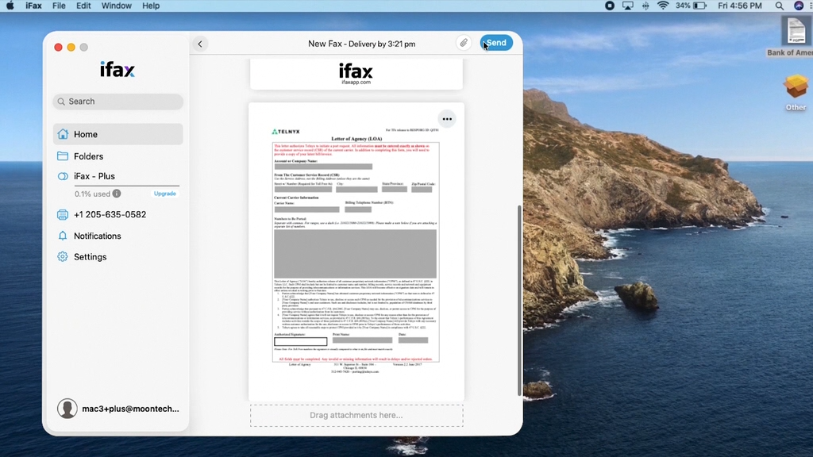Click the screen recording stop icon in menu bar
The image size is (813, 457).
point(610,6)
